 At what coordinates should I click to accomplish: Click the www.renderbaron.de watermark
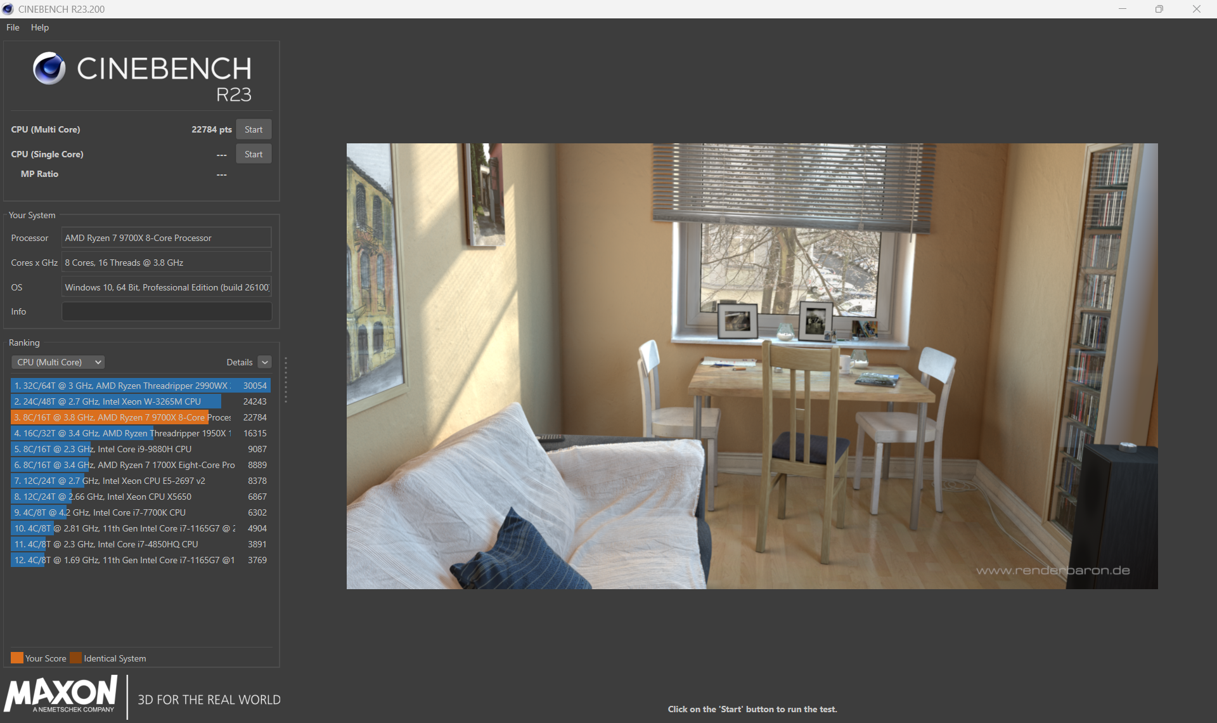coord(1053,570)
